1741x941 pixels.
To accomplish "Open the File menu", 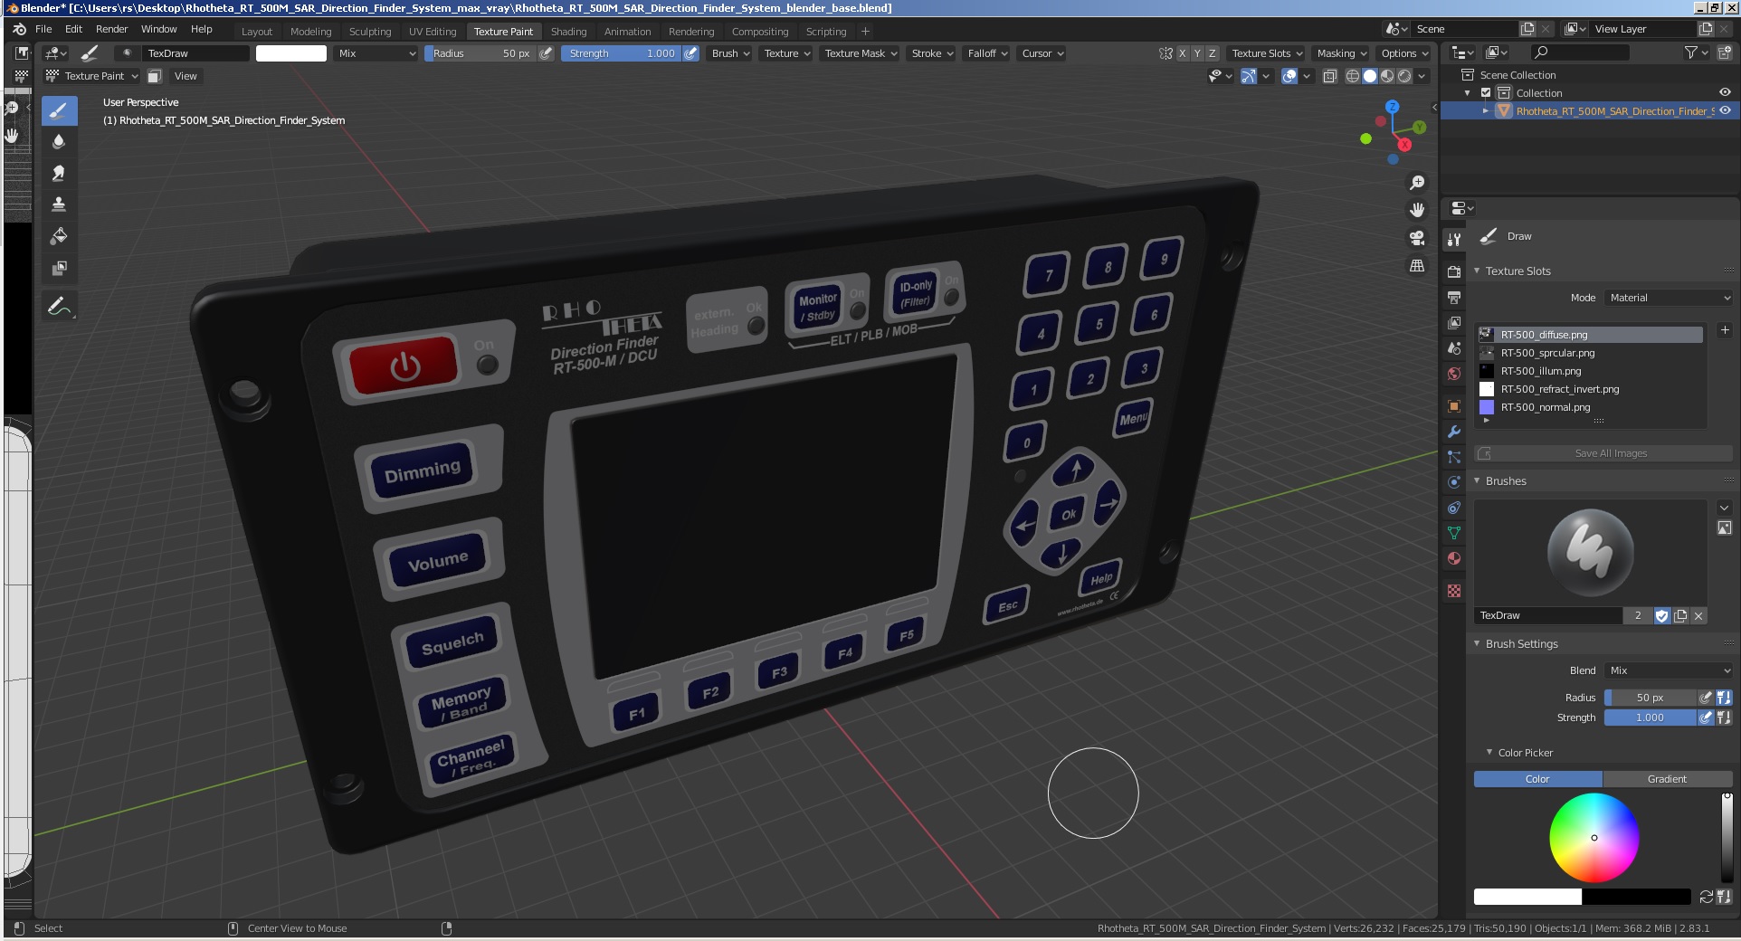I will click(43, 29).
